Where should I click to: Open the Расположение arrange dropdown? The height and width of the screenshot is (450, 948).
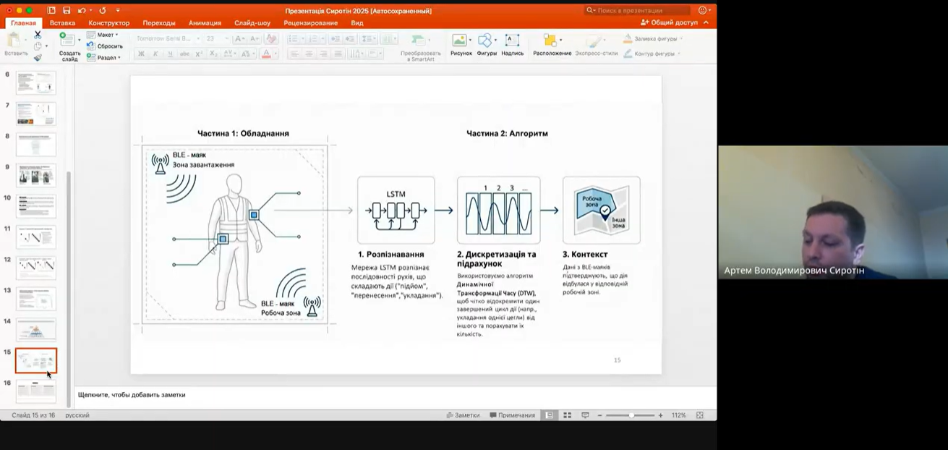[552, 43]
